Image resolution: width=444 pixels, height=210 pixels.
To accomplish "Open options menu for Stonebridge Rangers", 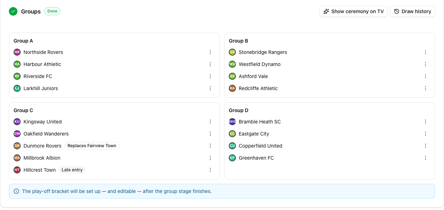I will 425,52.
